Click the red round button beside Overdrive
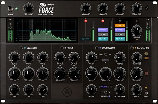 point(146,73)
